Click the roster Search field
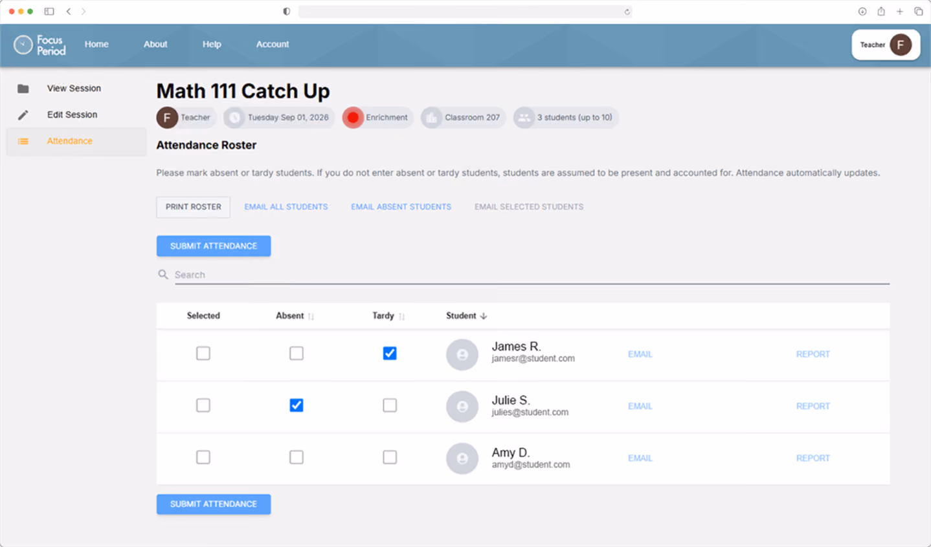 tap(532, 275)
